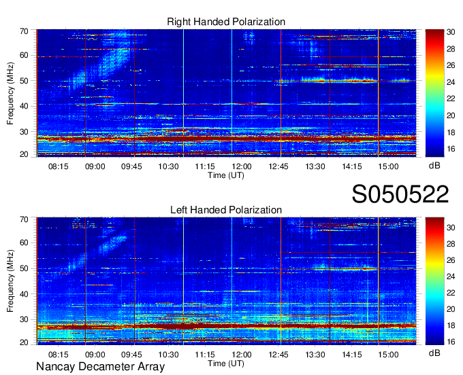Image resolution: width=463 pixels, height=375 pixels.
Task: Click 10:30 time tick on Right Handed plot
Action: tap(168, 166)
